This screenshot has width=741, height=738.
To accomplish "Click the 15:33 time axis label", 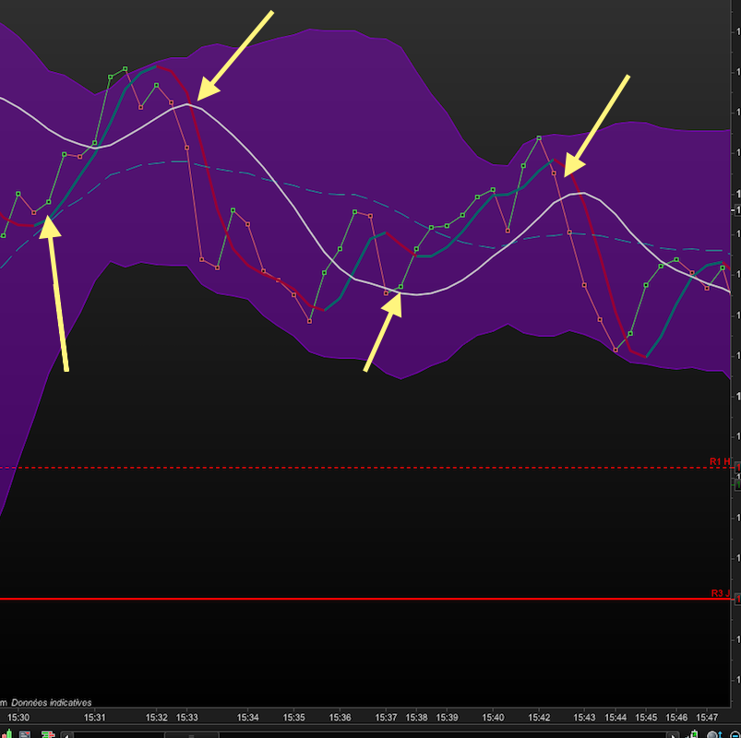I will 186,717.
